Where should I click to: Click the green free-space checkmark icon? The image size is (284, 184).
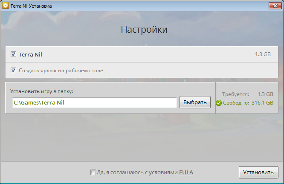[219, 103]
